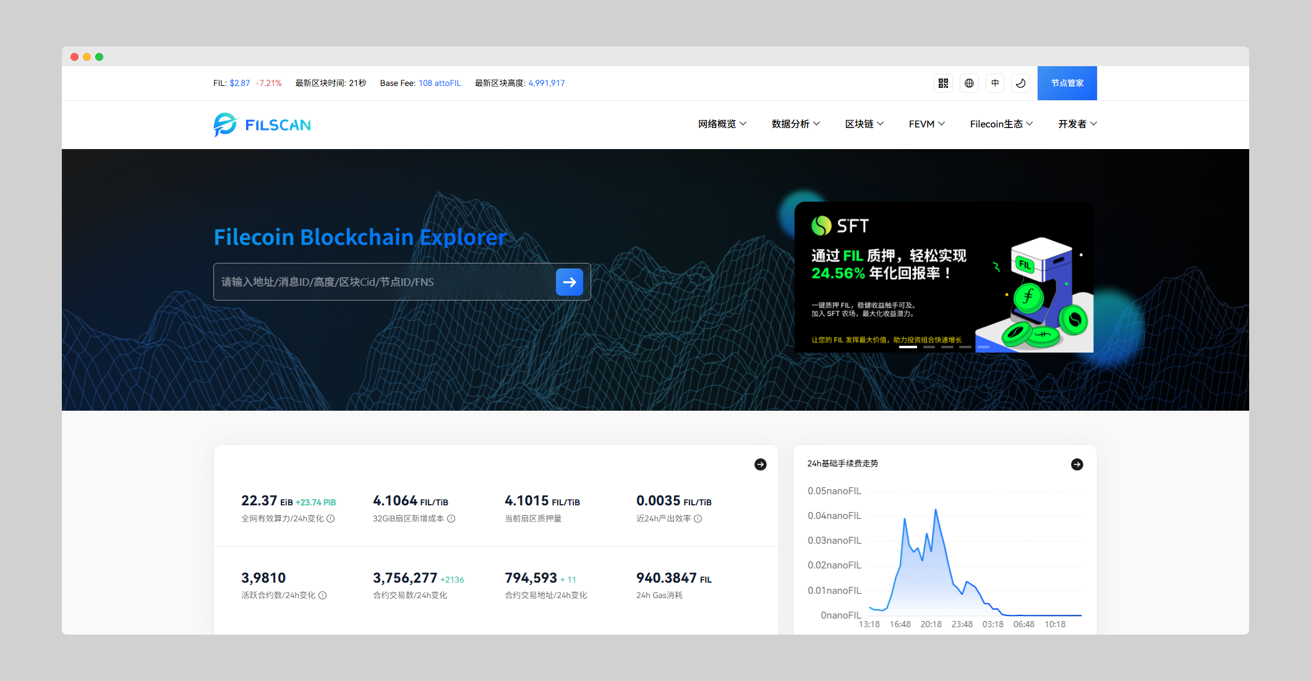Click the Base Fee 108 attoFIL value

click(x=440, y=83)
